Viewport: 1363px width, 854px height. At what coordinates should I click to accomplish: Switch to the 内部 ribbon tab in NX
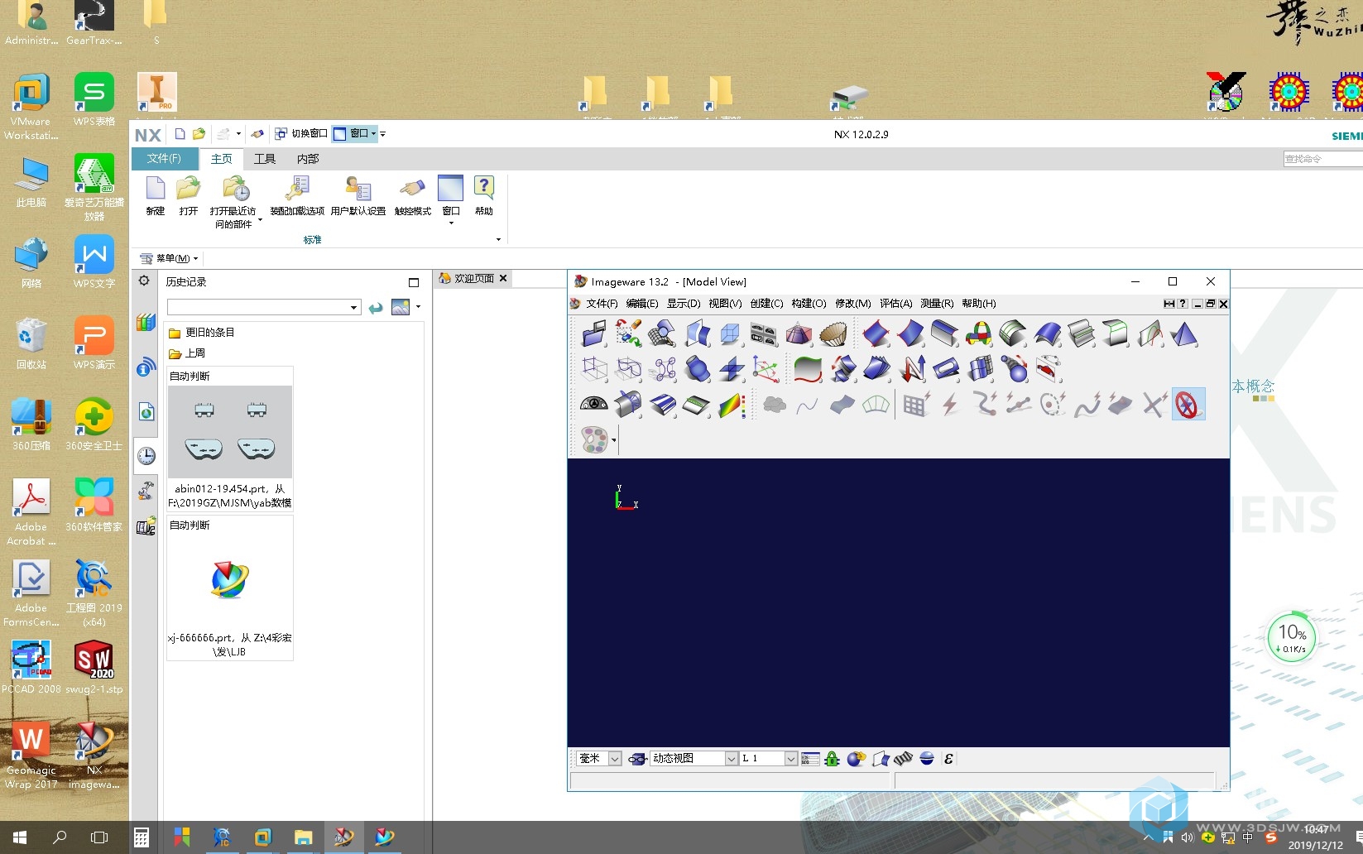click(308, 159)
